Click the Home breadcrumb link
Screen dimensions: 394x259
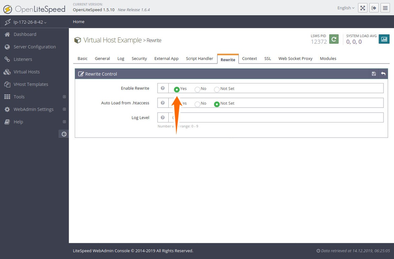point(79,22)
